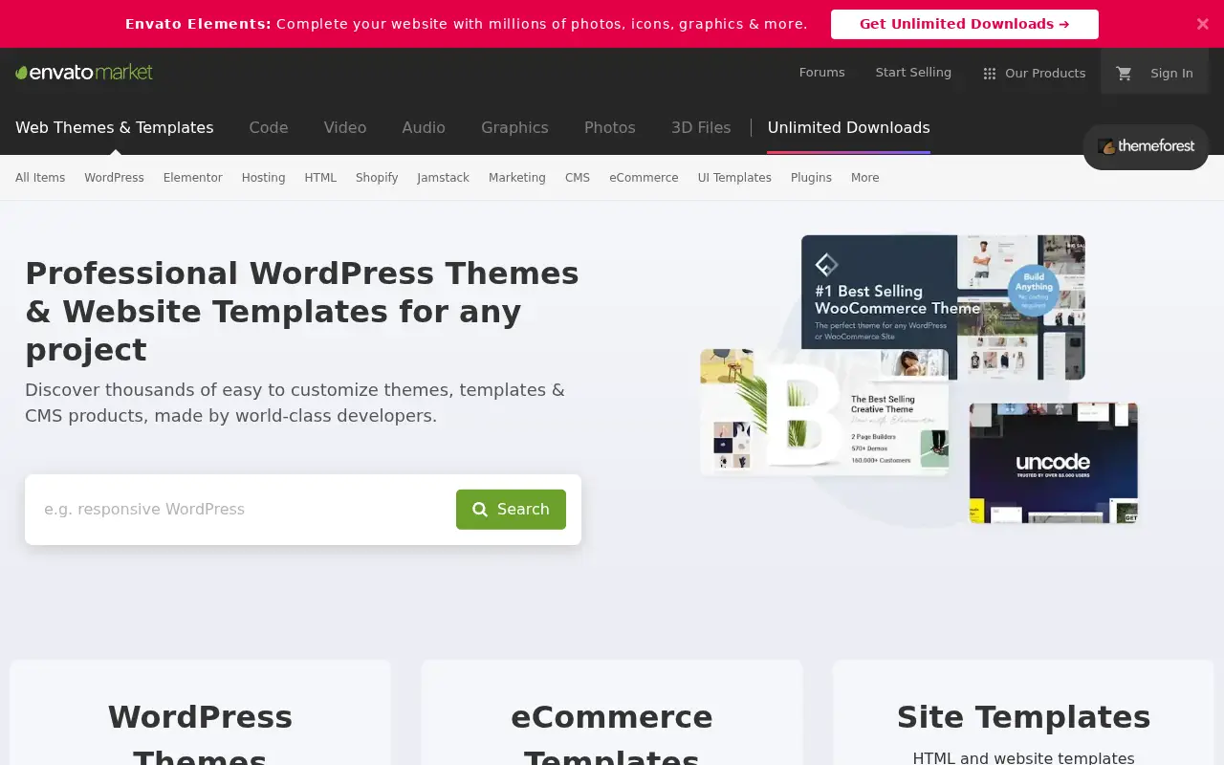This screenshot has width=1224, height=765.
Task: Click the Envato Market logo
Action: pos(84,73)
